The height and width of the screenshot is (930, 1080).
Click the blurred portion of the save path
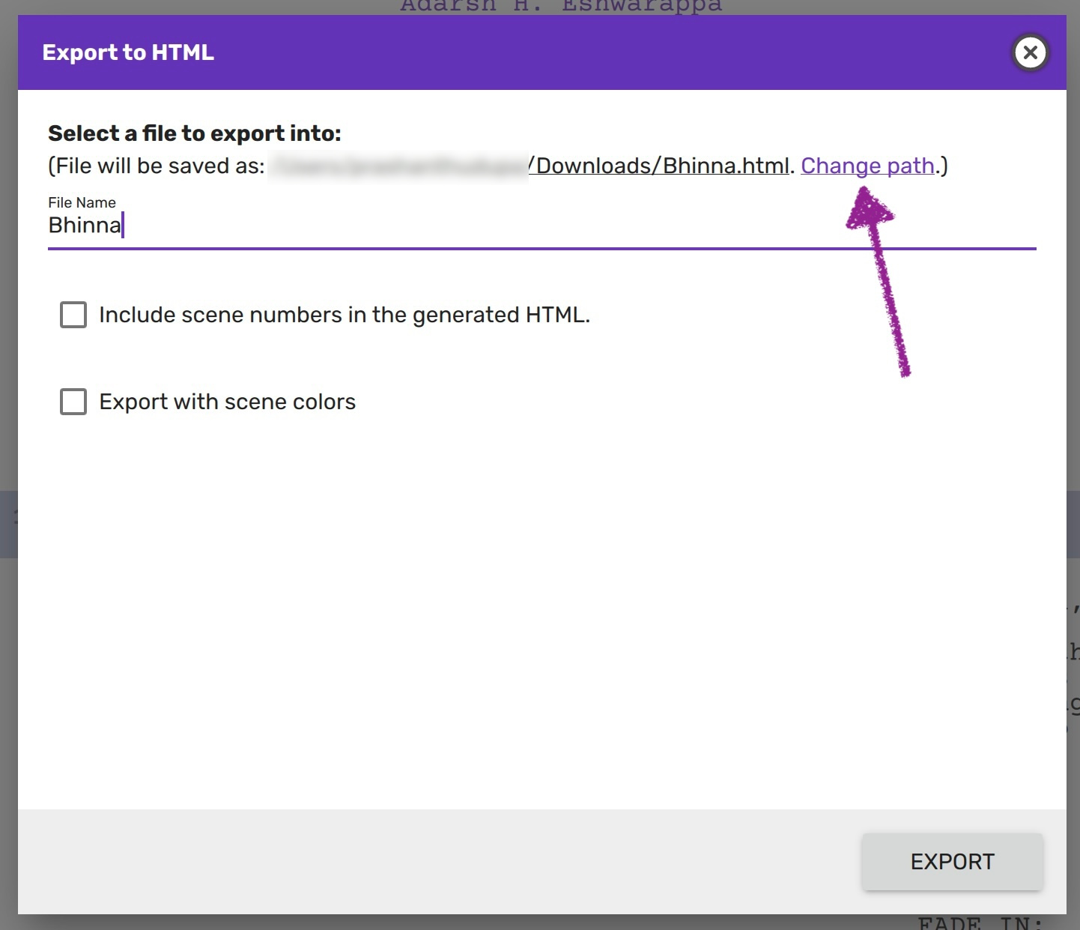[398, 166]
